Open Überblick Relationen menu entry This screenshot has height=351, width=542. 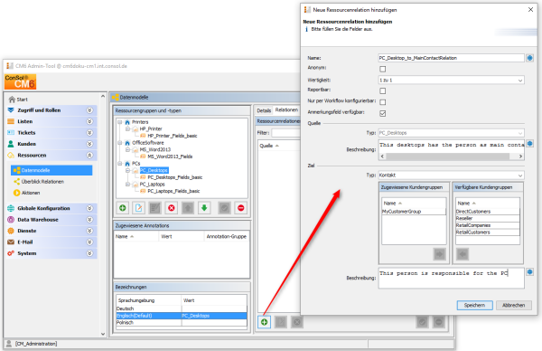click(42, 182)
